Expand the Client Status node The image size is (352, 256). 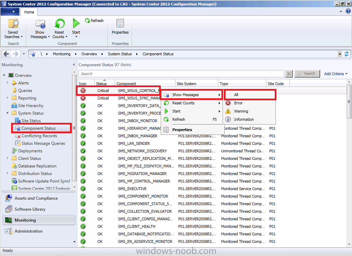click(x=7, y=158)
